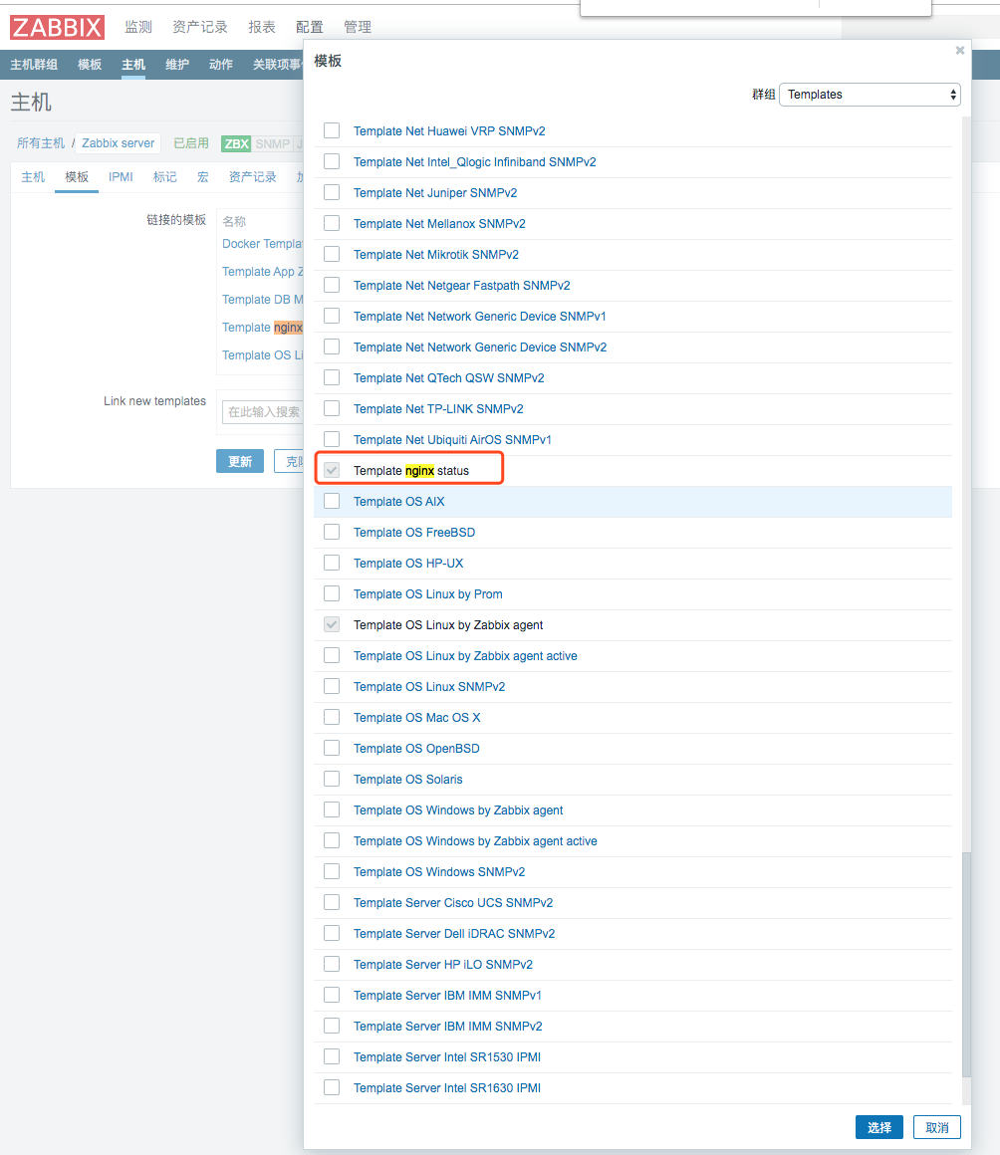Go to 主机群组 submenu
The image size is (1000, 1155).
pyautogui.click(x=34, y=64)
